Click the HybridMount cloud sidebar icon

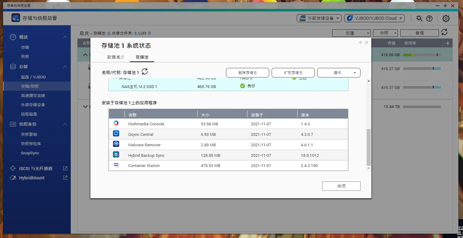click(13, 178)
